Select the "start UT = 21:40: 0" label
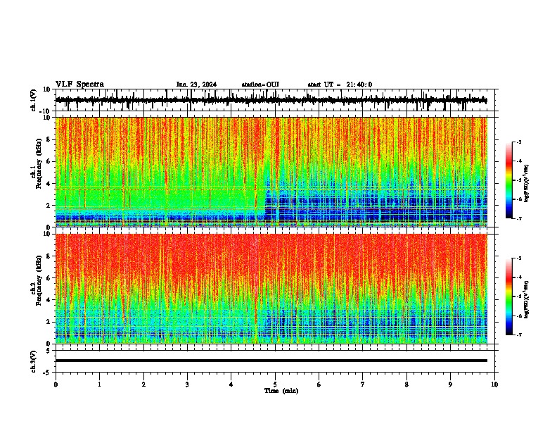Screen dimensions: 557x431 click(340, 85)
